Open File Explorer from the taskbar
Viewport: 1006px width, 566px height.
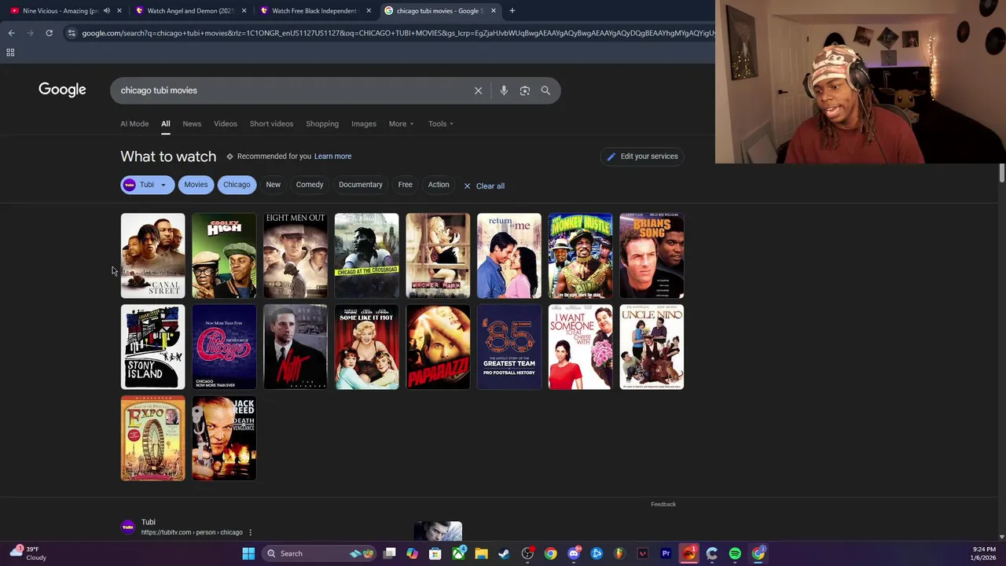481,553
